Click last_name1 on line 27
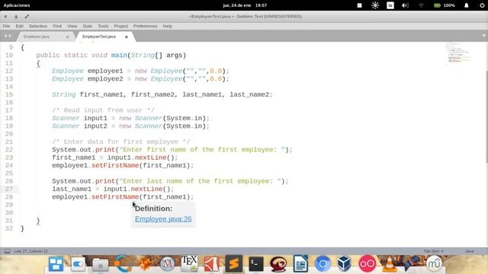This screenshot has height=274, width=488. [72, 189]
